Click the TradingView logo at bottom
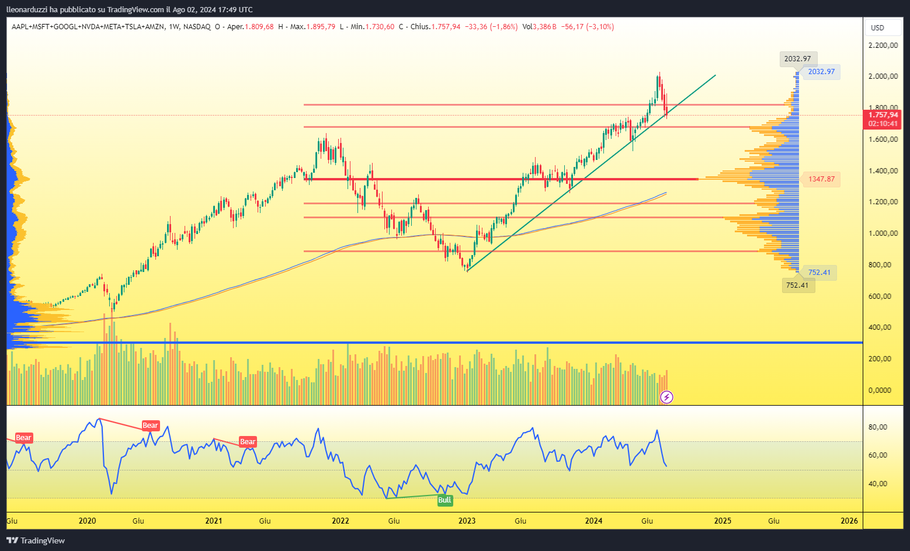The image size is (910, 551). tap(36, 540)
